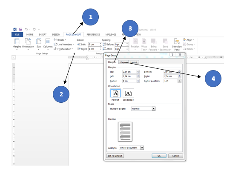Switch to the DESIGN tab
Image resolution: width=247 pixels, height=169 pixels.
coord(56,34)
